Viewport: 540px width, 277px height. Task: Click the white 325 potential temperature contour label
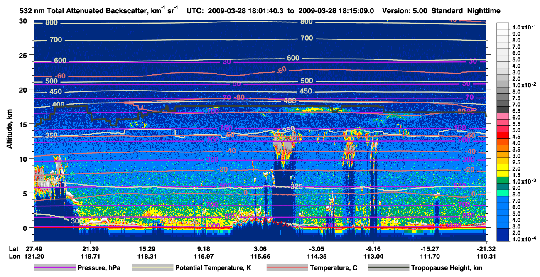pos(296,187)
